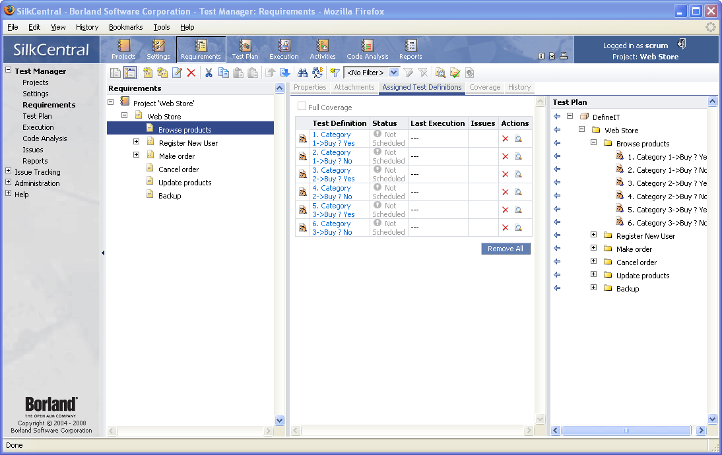Click the New Child Requirement toolbar icon
Screen dimensions: 722x455
(162, 73)
